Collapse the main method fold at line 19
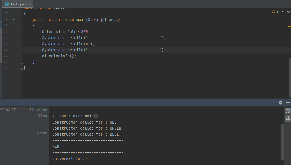Screen dimensions: 291x165 pyautogui.click(x=22, y=26)
